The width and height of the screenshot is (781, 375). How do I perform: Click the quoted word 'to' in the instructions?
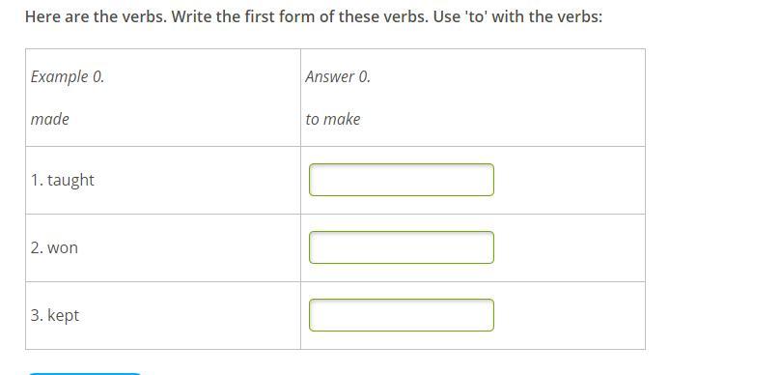pyautogui.click(x=477, y=17)
